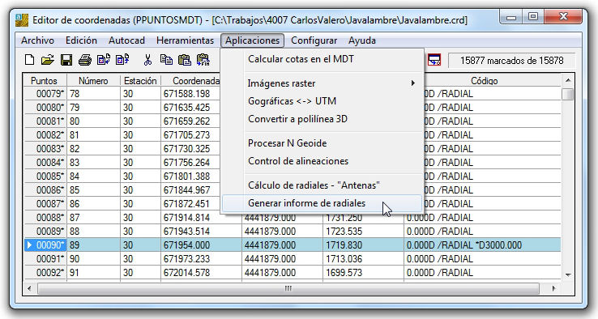Click the red-framed table search icon
Viewport: 598px width, 319px height.
pos(434,60)
